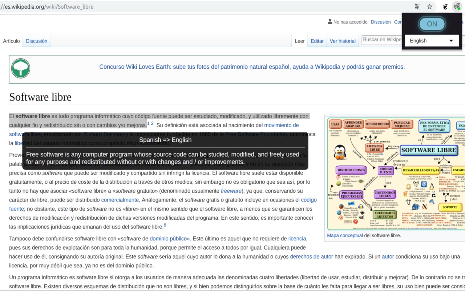Follow the licencia link

(297, 239)
